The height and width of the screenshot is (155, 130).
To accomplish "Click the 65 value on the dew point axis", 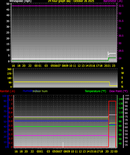I will coord(126,124).
